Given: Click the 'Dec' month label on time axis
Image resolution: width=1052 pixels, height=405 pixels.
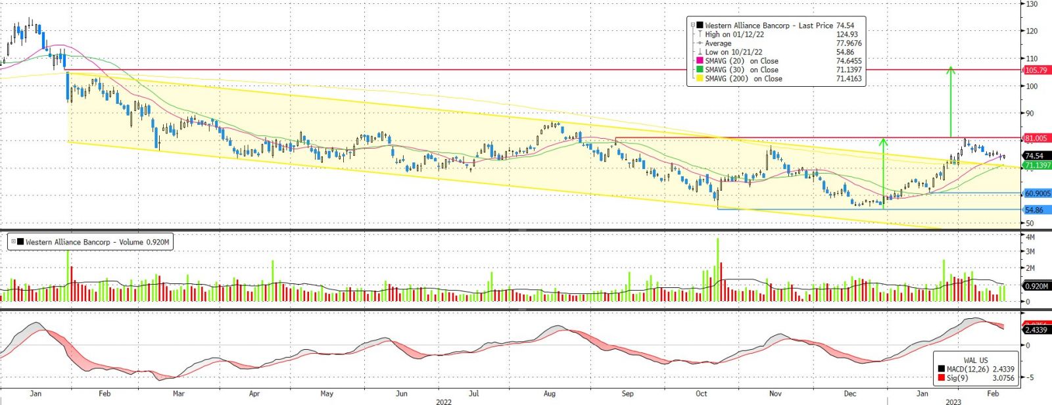Looking at the screenshot, I should [849, 394].
